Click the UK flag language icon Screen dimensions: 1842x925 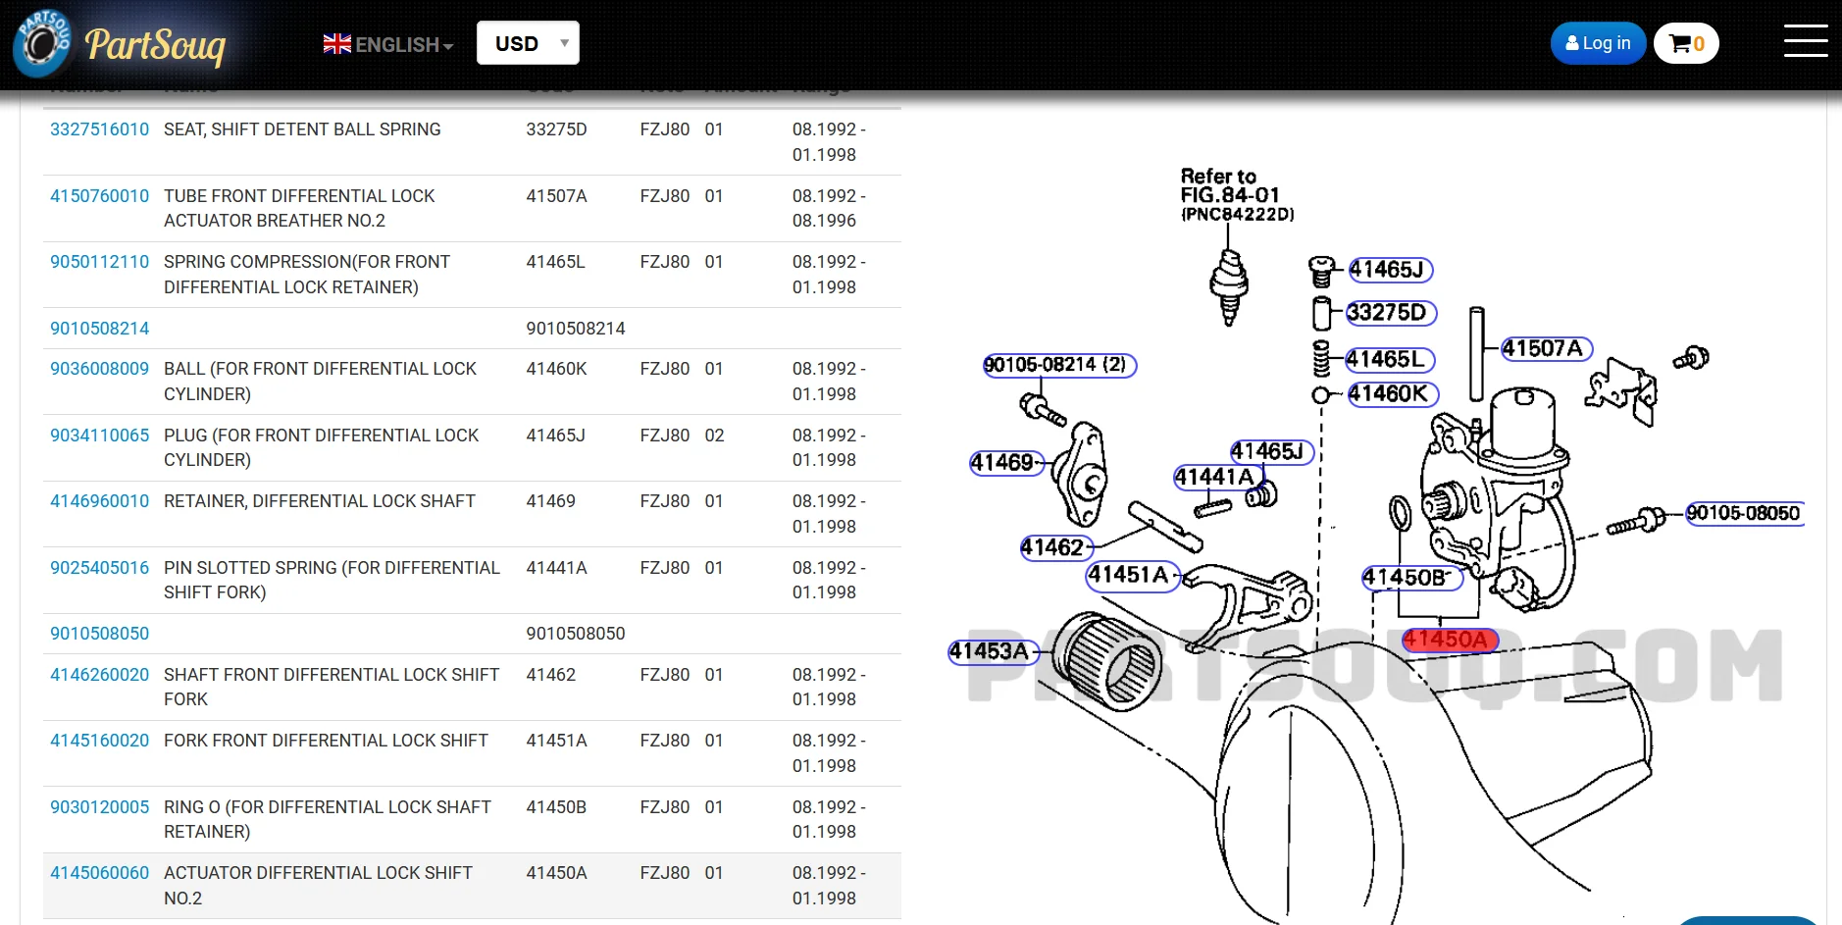336,44
